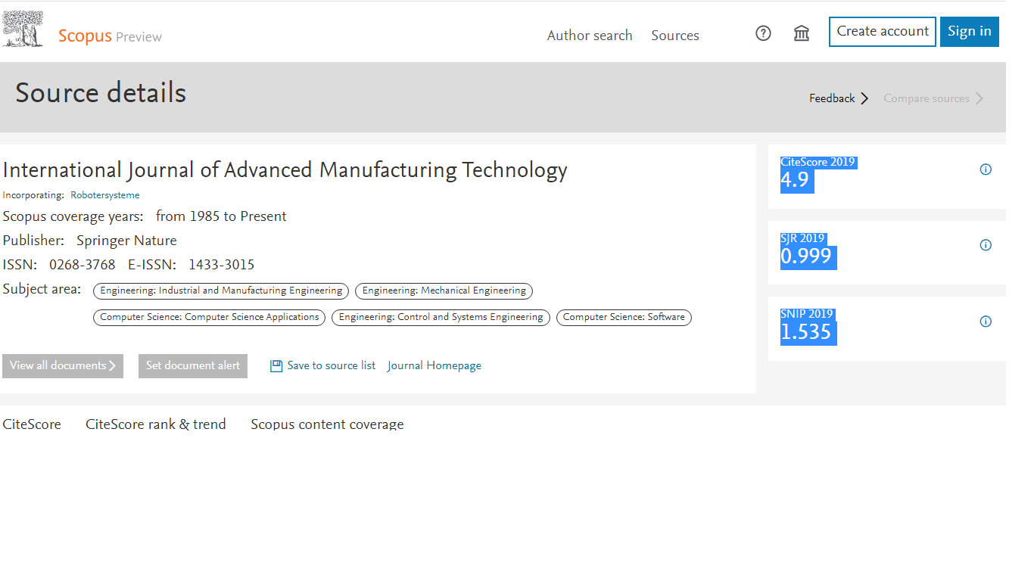Click the SNIP value 1.535
This screenshot has height=581, width=1034.
[x=807, y=332]
